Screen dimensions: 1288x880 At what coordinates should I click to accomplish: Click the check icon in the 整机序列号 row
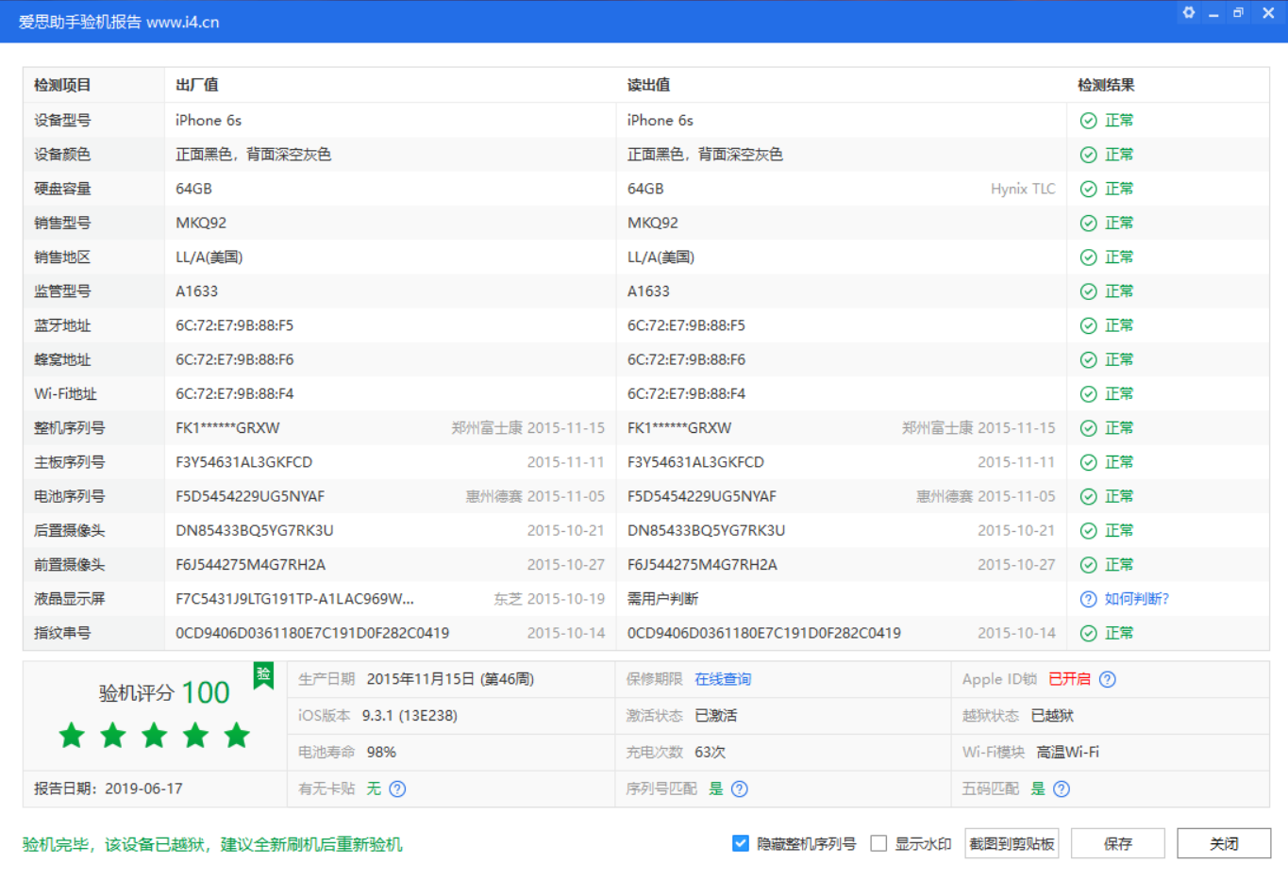pyautogui.click(x=1088, y=428)
